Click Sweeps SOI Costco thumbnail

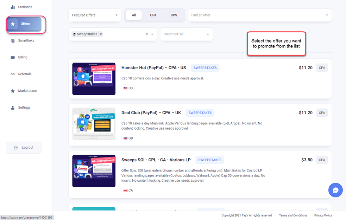tap(94, 171)
